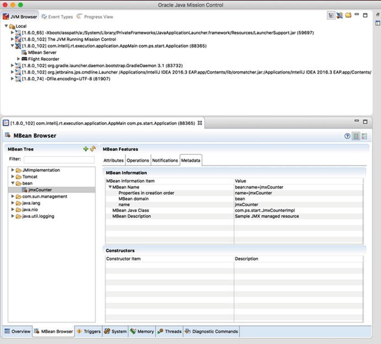Select the jmxCounter MBean

pyautogui.click(x=40, y=190)
